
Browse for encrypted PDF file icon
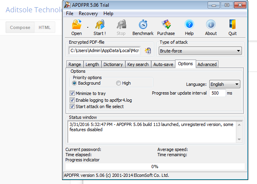[x=148, y=51]
